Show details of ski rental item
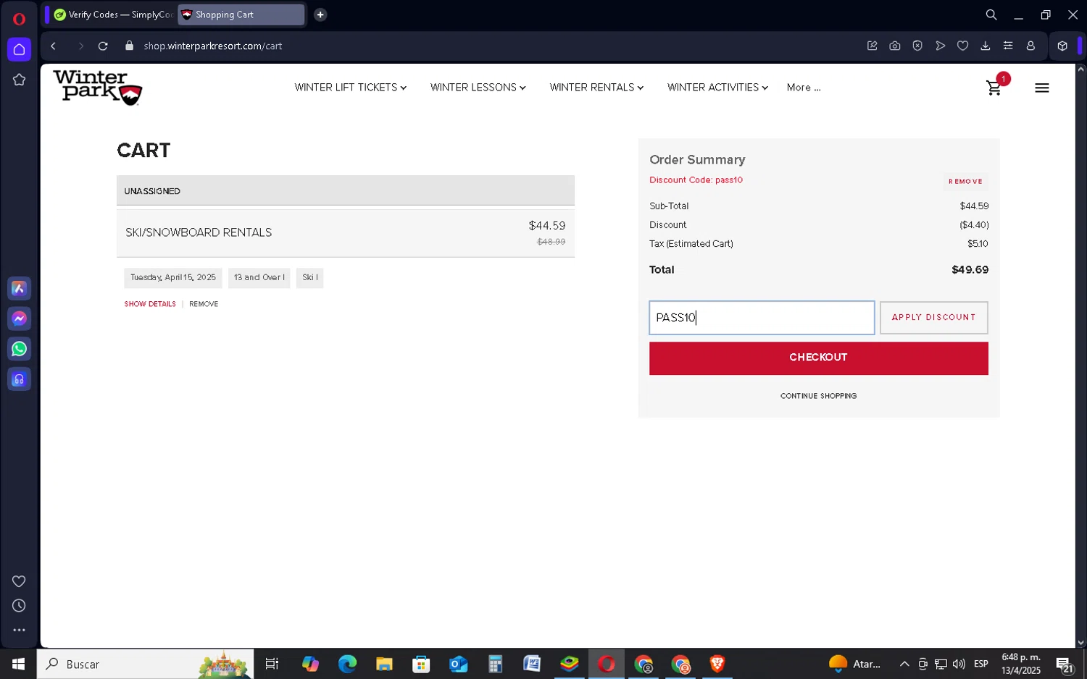1087x679 pixels. tap(150, 304)
